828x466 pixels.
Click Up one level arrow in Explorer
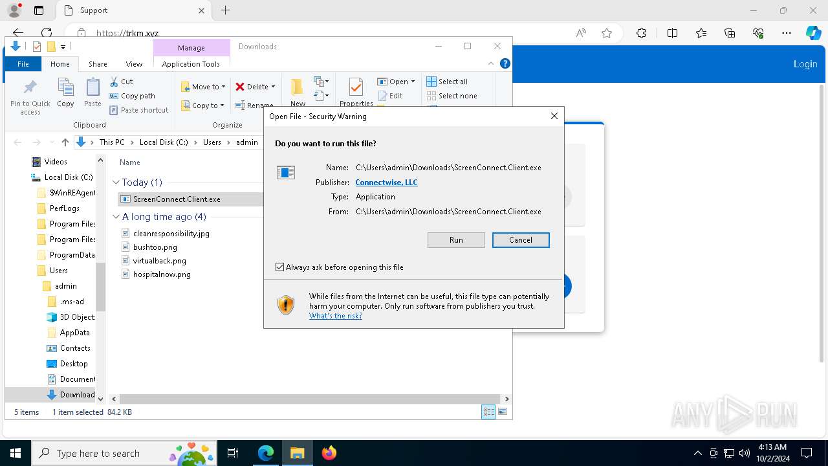tap(65, 142)
